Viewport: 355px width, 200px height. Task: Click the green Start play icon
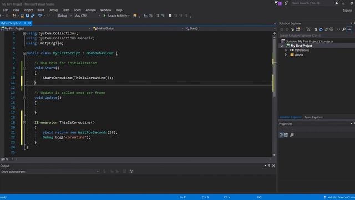[x=104, y=16]
